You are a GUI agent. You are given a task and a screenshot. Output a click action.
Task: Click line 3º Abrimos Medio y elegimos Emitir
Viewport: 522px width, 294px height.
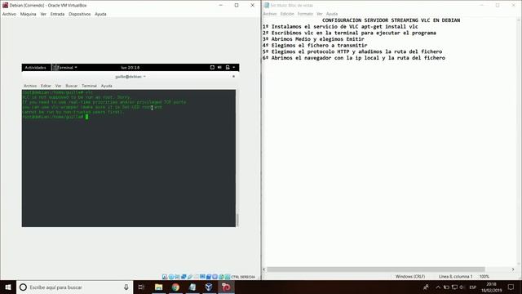pos(313,39)
